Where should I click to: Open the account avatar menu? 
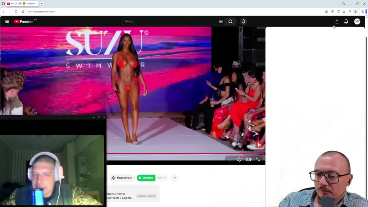click(x=357, y=22)
